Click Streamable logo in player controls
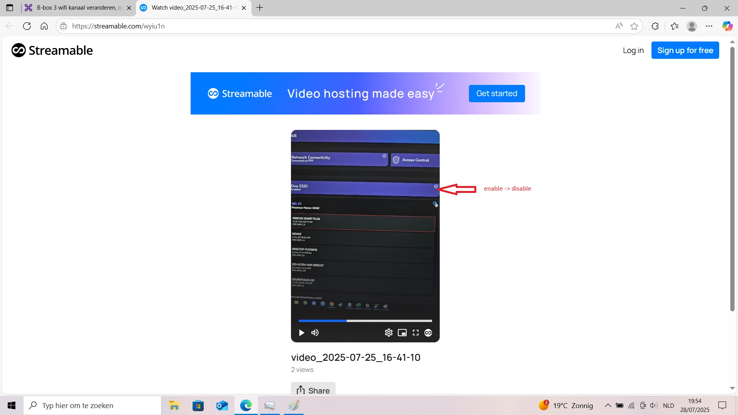738x415 pixels. point(428,333)
